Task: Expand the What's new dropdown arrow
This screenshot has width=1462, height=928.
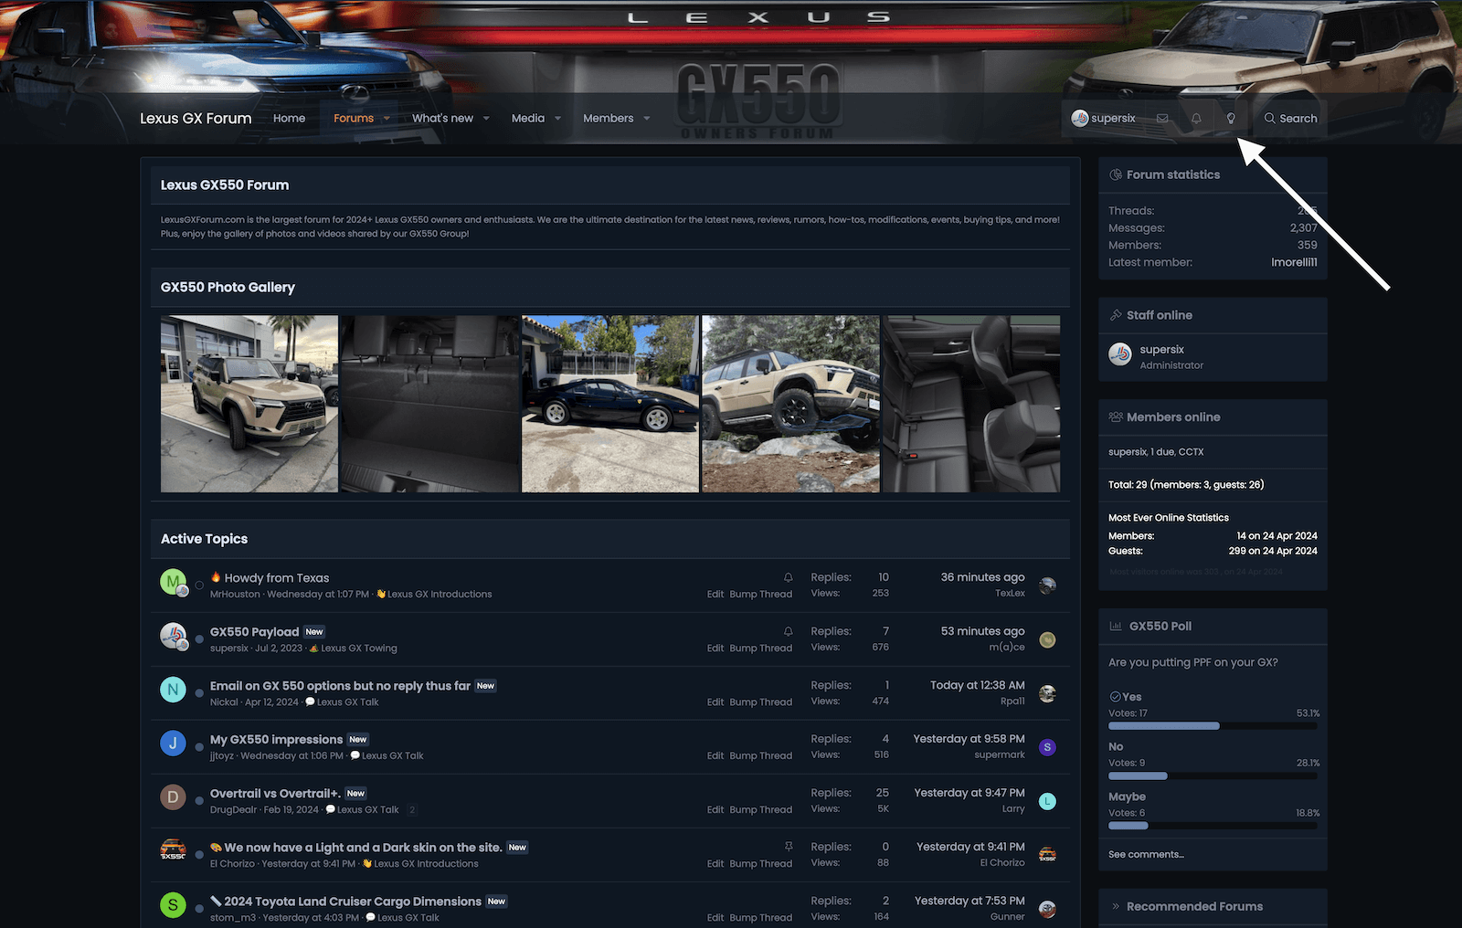Action: point(486,119)
